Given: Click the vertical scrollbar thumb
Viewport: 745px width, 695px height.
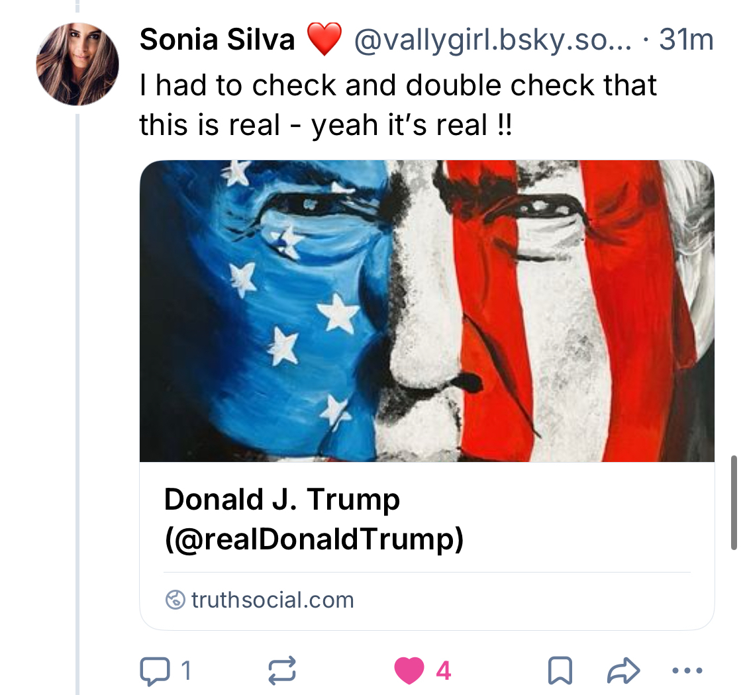Looking at the screenshot, I should (734, 502).
